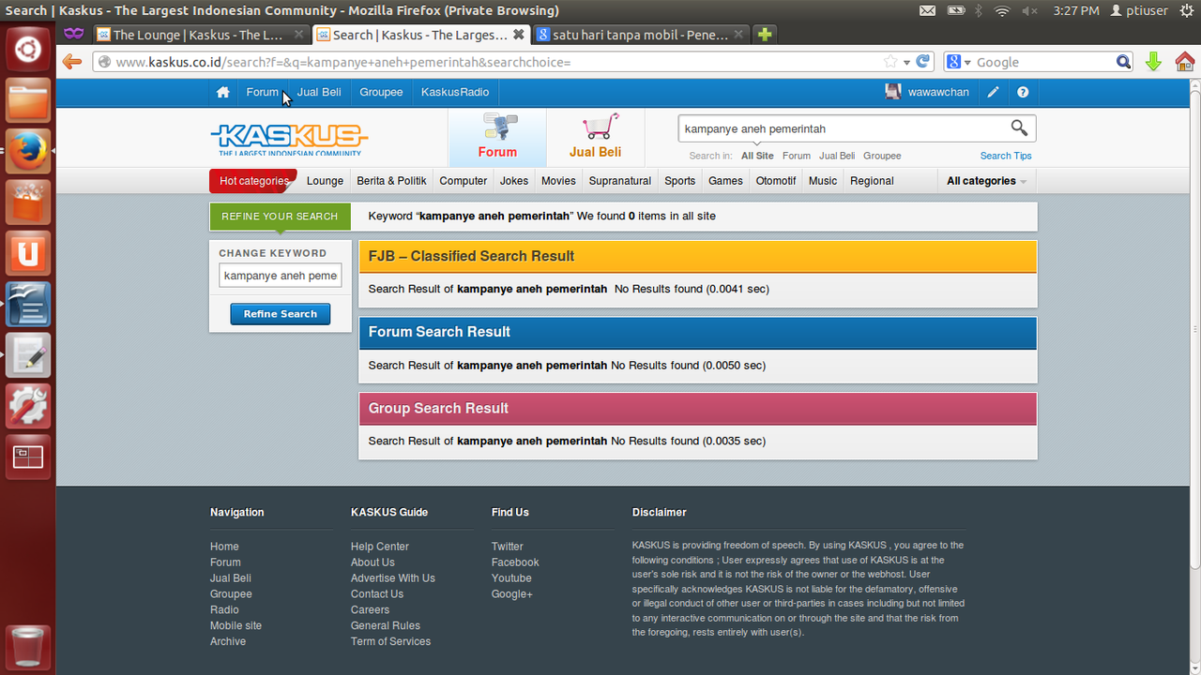The height and width of the screenshot is (675, 1201).
Task: Open the network wifi indicator
Action: 1002,10
